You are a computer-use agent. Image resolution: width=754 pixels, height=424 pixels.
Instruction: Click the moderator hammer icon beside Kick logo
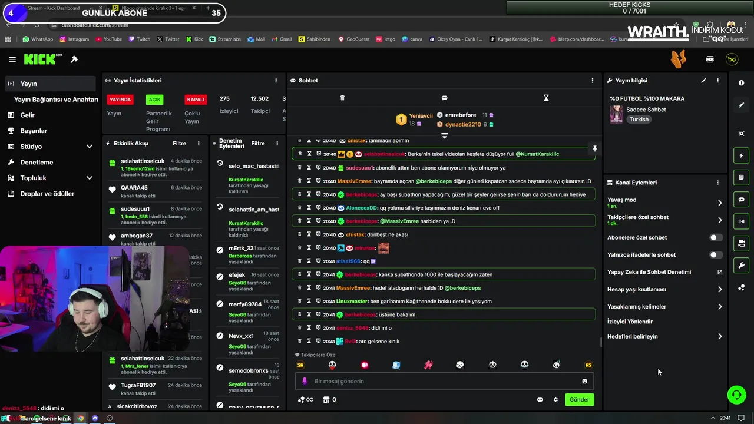coord(74,59)
